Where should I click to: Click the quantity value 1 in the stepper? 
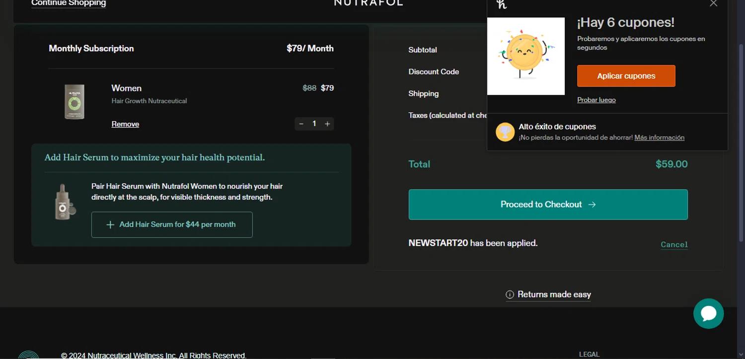coord(314,124)
